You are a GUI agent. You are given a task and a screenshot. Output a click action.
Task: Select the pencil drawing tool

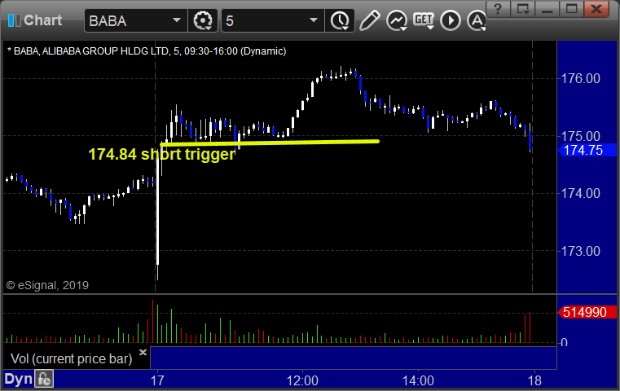pos(369,20)
